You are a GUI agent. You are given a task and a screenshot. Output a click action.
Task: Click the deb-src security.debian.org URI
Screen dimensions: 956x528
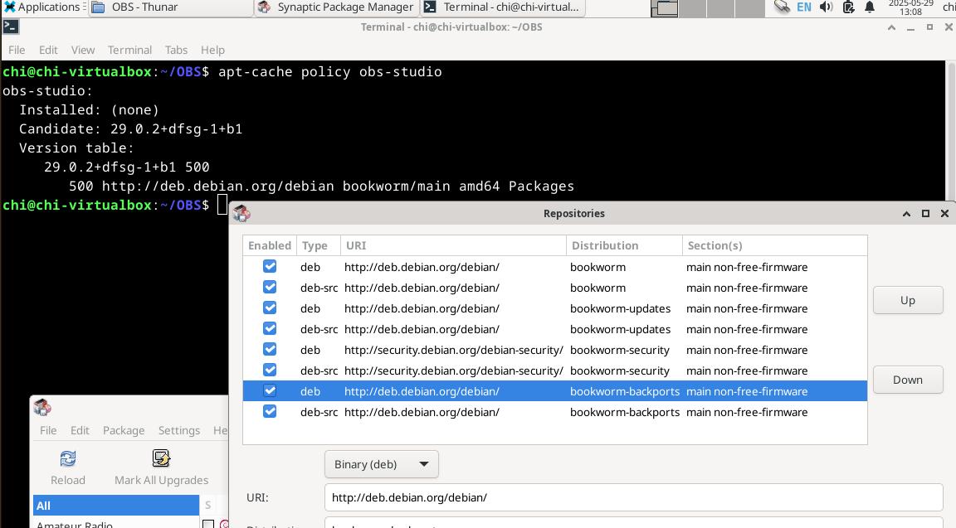click(454, 371)
